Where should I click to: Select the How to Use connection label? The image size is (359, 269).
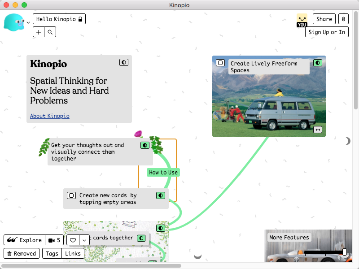point(163,173)
